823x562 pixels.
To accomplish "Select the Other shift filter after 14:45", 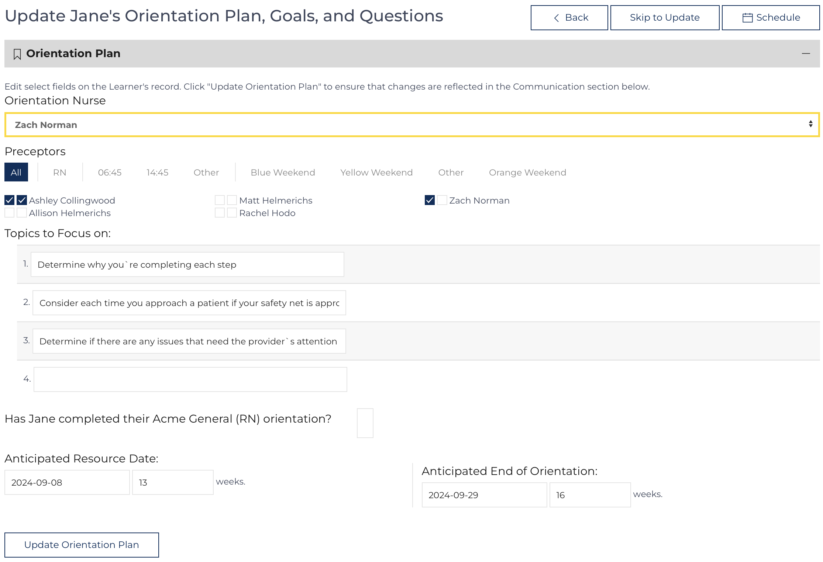I will 206,172.
